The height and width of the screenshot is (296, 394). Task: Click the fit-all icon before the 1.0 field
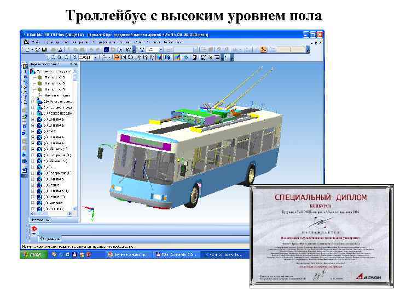(x=142, y=49)
